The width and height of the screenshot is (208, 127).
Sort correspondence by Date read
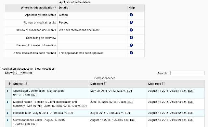[156, 84]
